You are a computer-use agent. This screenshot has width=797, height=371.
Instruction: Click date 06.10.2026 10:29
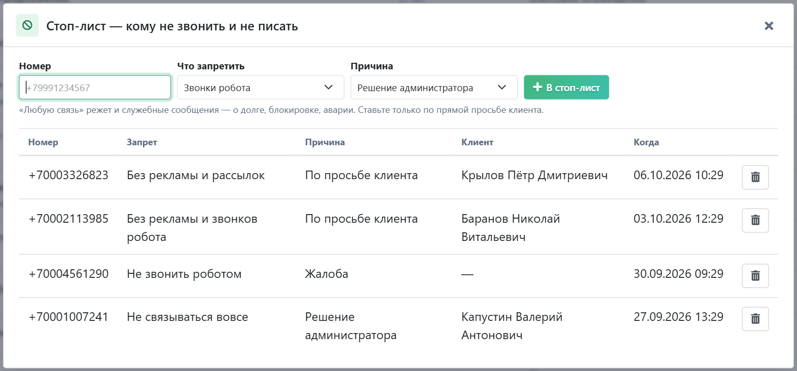pos(678,175)
